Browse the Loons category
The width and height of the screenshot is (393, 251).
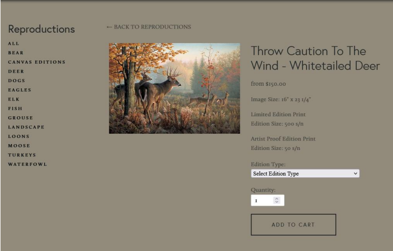point(19,136)
